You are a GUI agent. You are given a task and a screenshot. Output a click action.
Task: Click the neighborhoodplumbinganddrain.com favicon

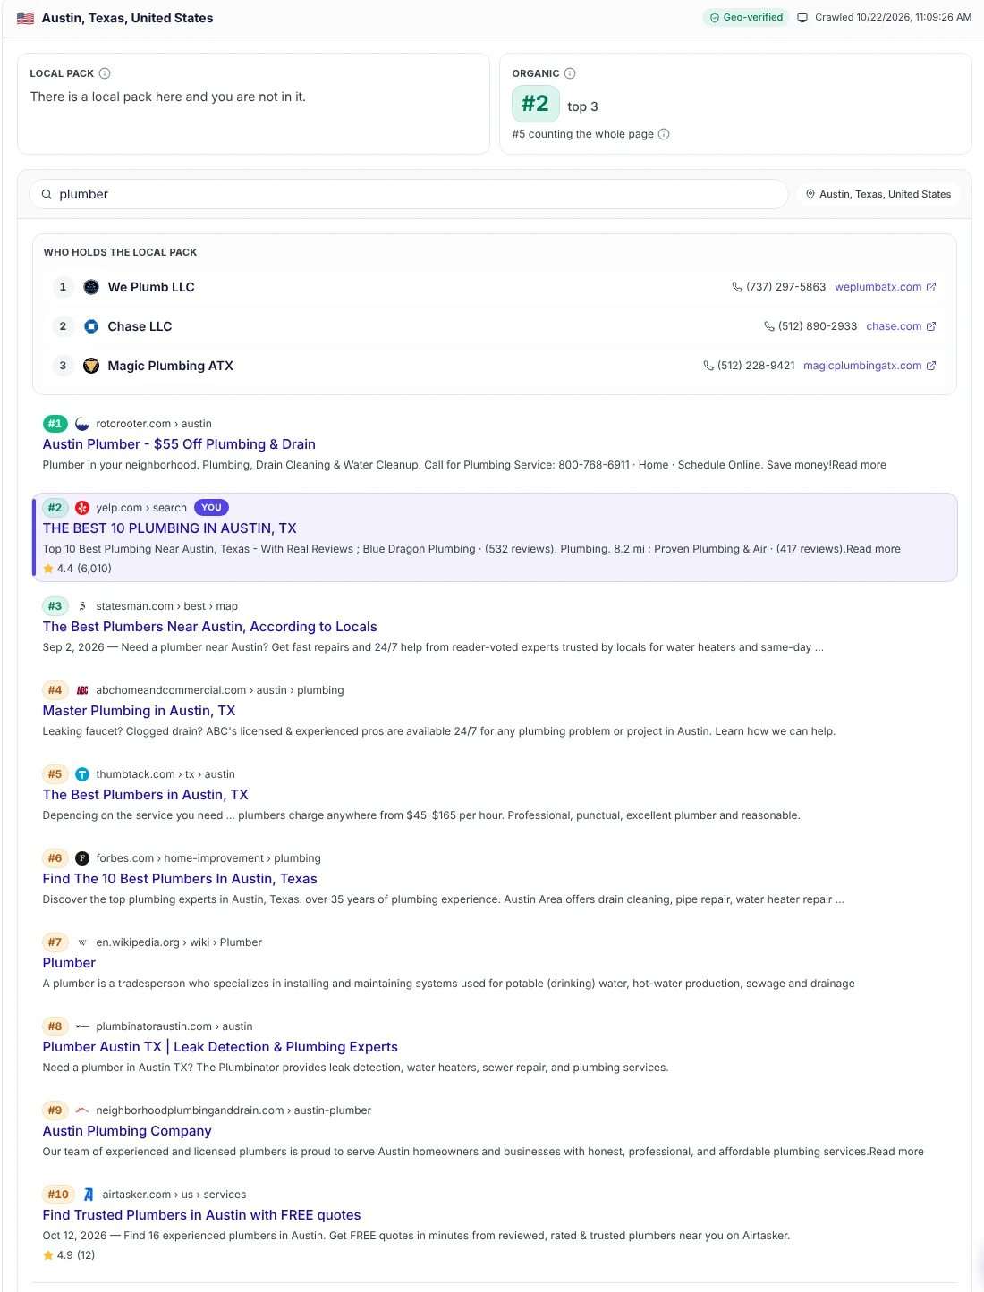82,1110
